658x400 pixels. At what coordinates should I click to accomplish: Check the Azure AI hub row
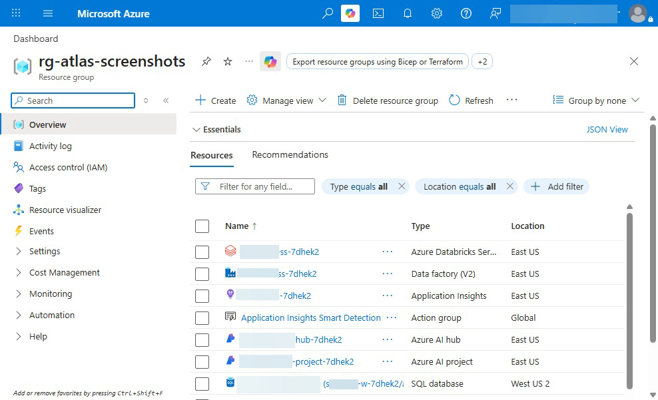pyautogui.click(x=202, y=339)
